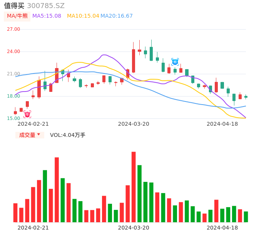
Task: Click the 2024-03-20 date label on price chart
Action: (x=134, y=124)
